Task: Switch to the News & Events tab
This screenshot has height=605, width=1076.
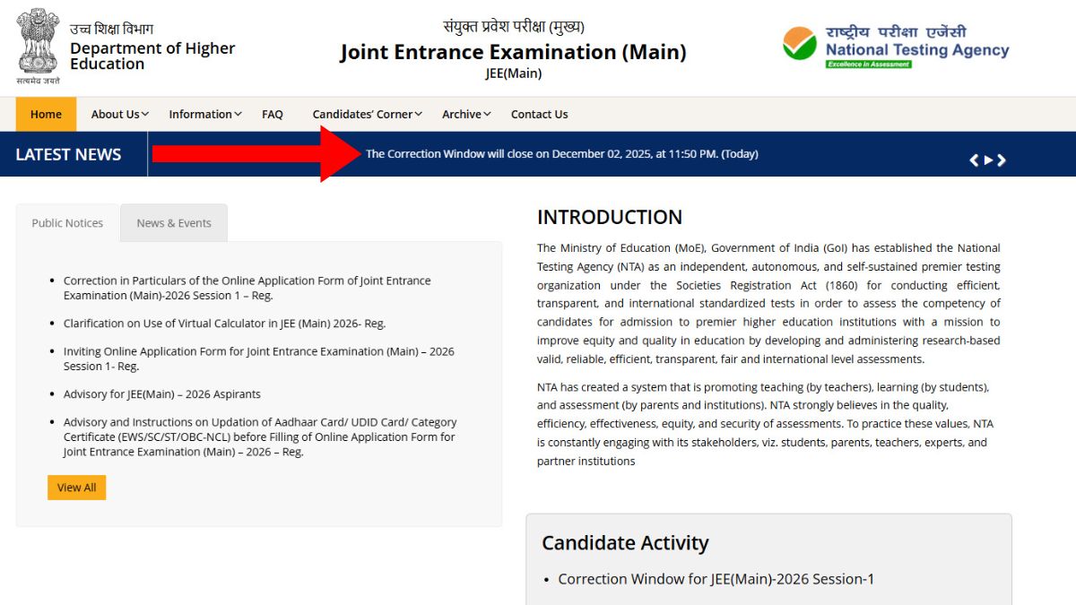Action: (174, 222)
